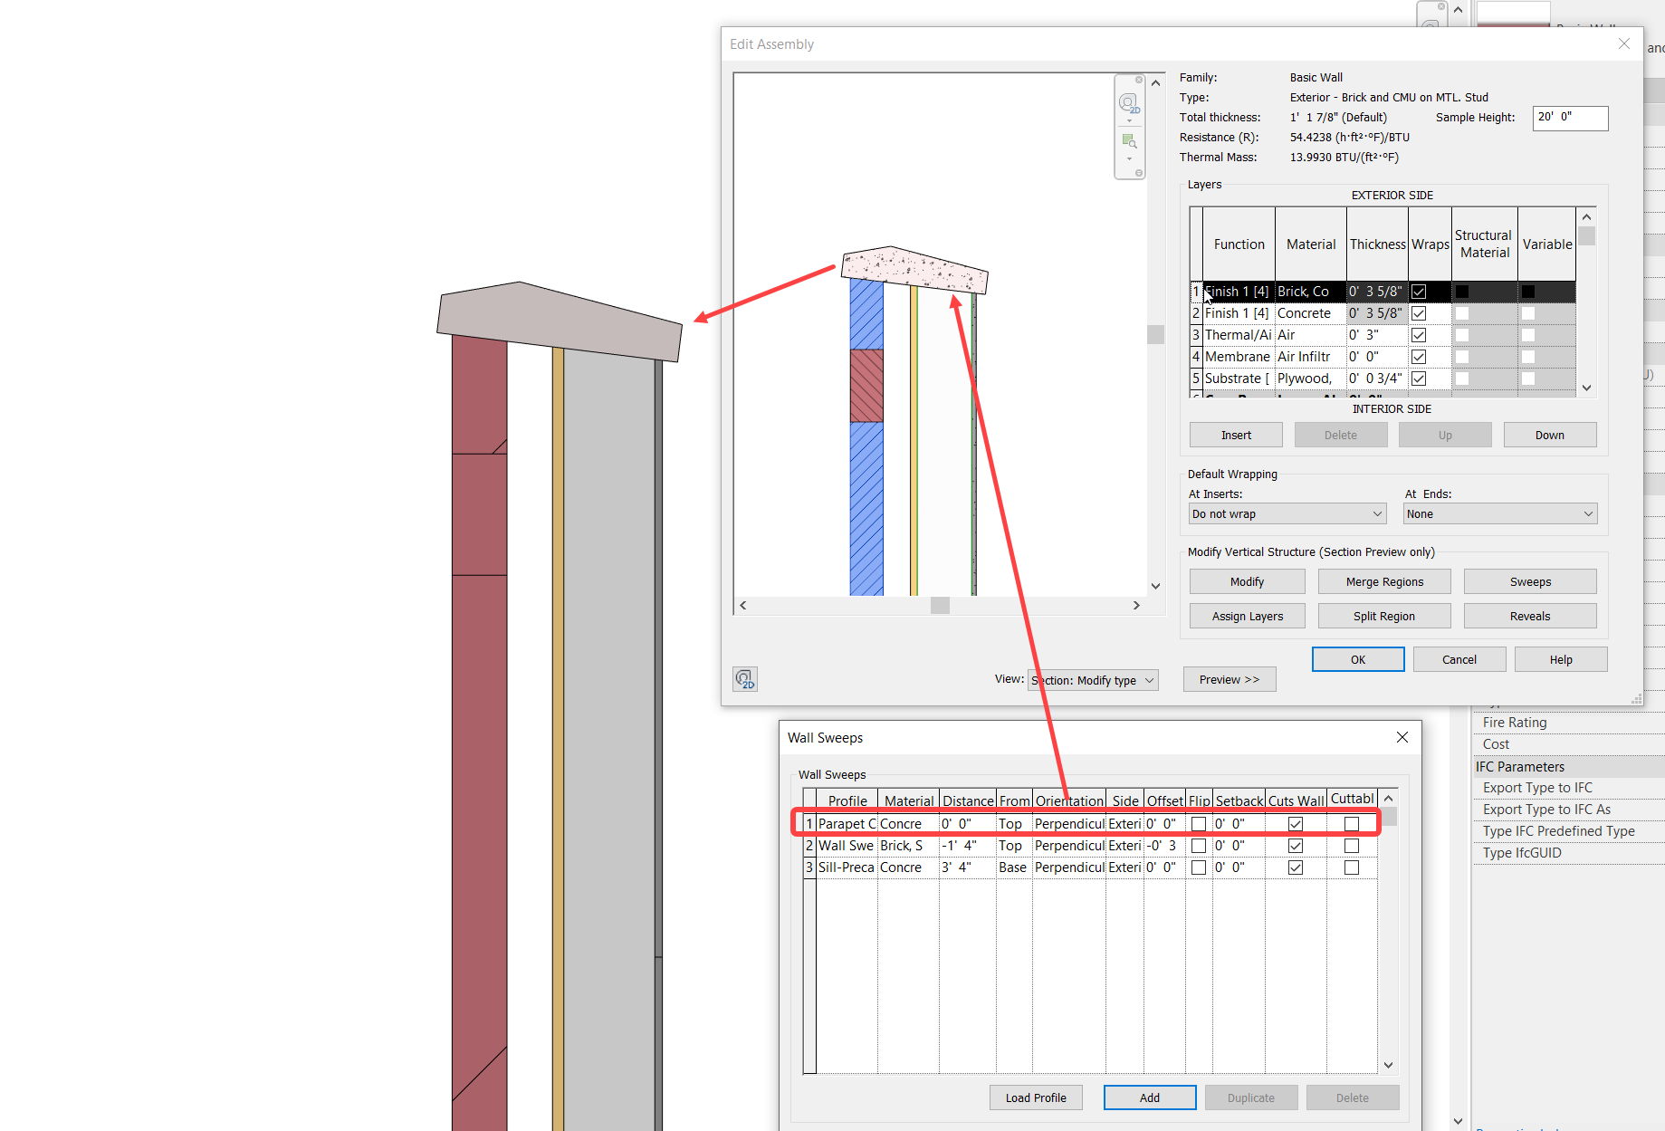
Task: Open the Zoom tool in the preview navigation bar
Action: [x=1130, y=141]
